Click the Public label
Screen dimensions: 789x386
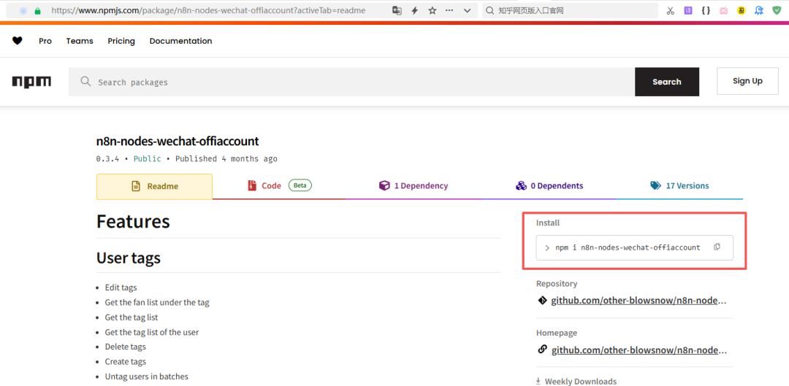(x=148, y=159)
